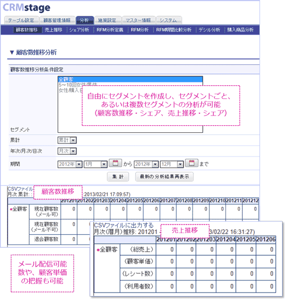This screenshot has height=300, width=286.
Task: Click the (顧客単価) row label
Action: [x=139, y=261]
